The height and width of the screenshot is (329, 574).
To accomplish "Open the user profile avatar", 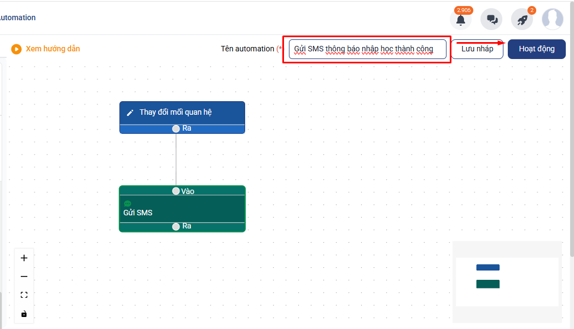I will [552, 19].
